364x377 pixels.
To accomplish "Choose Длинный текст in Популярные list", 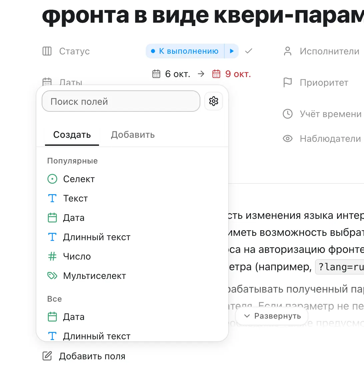I will point(132,237).
